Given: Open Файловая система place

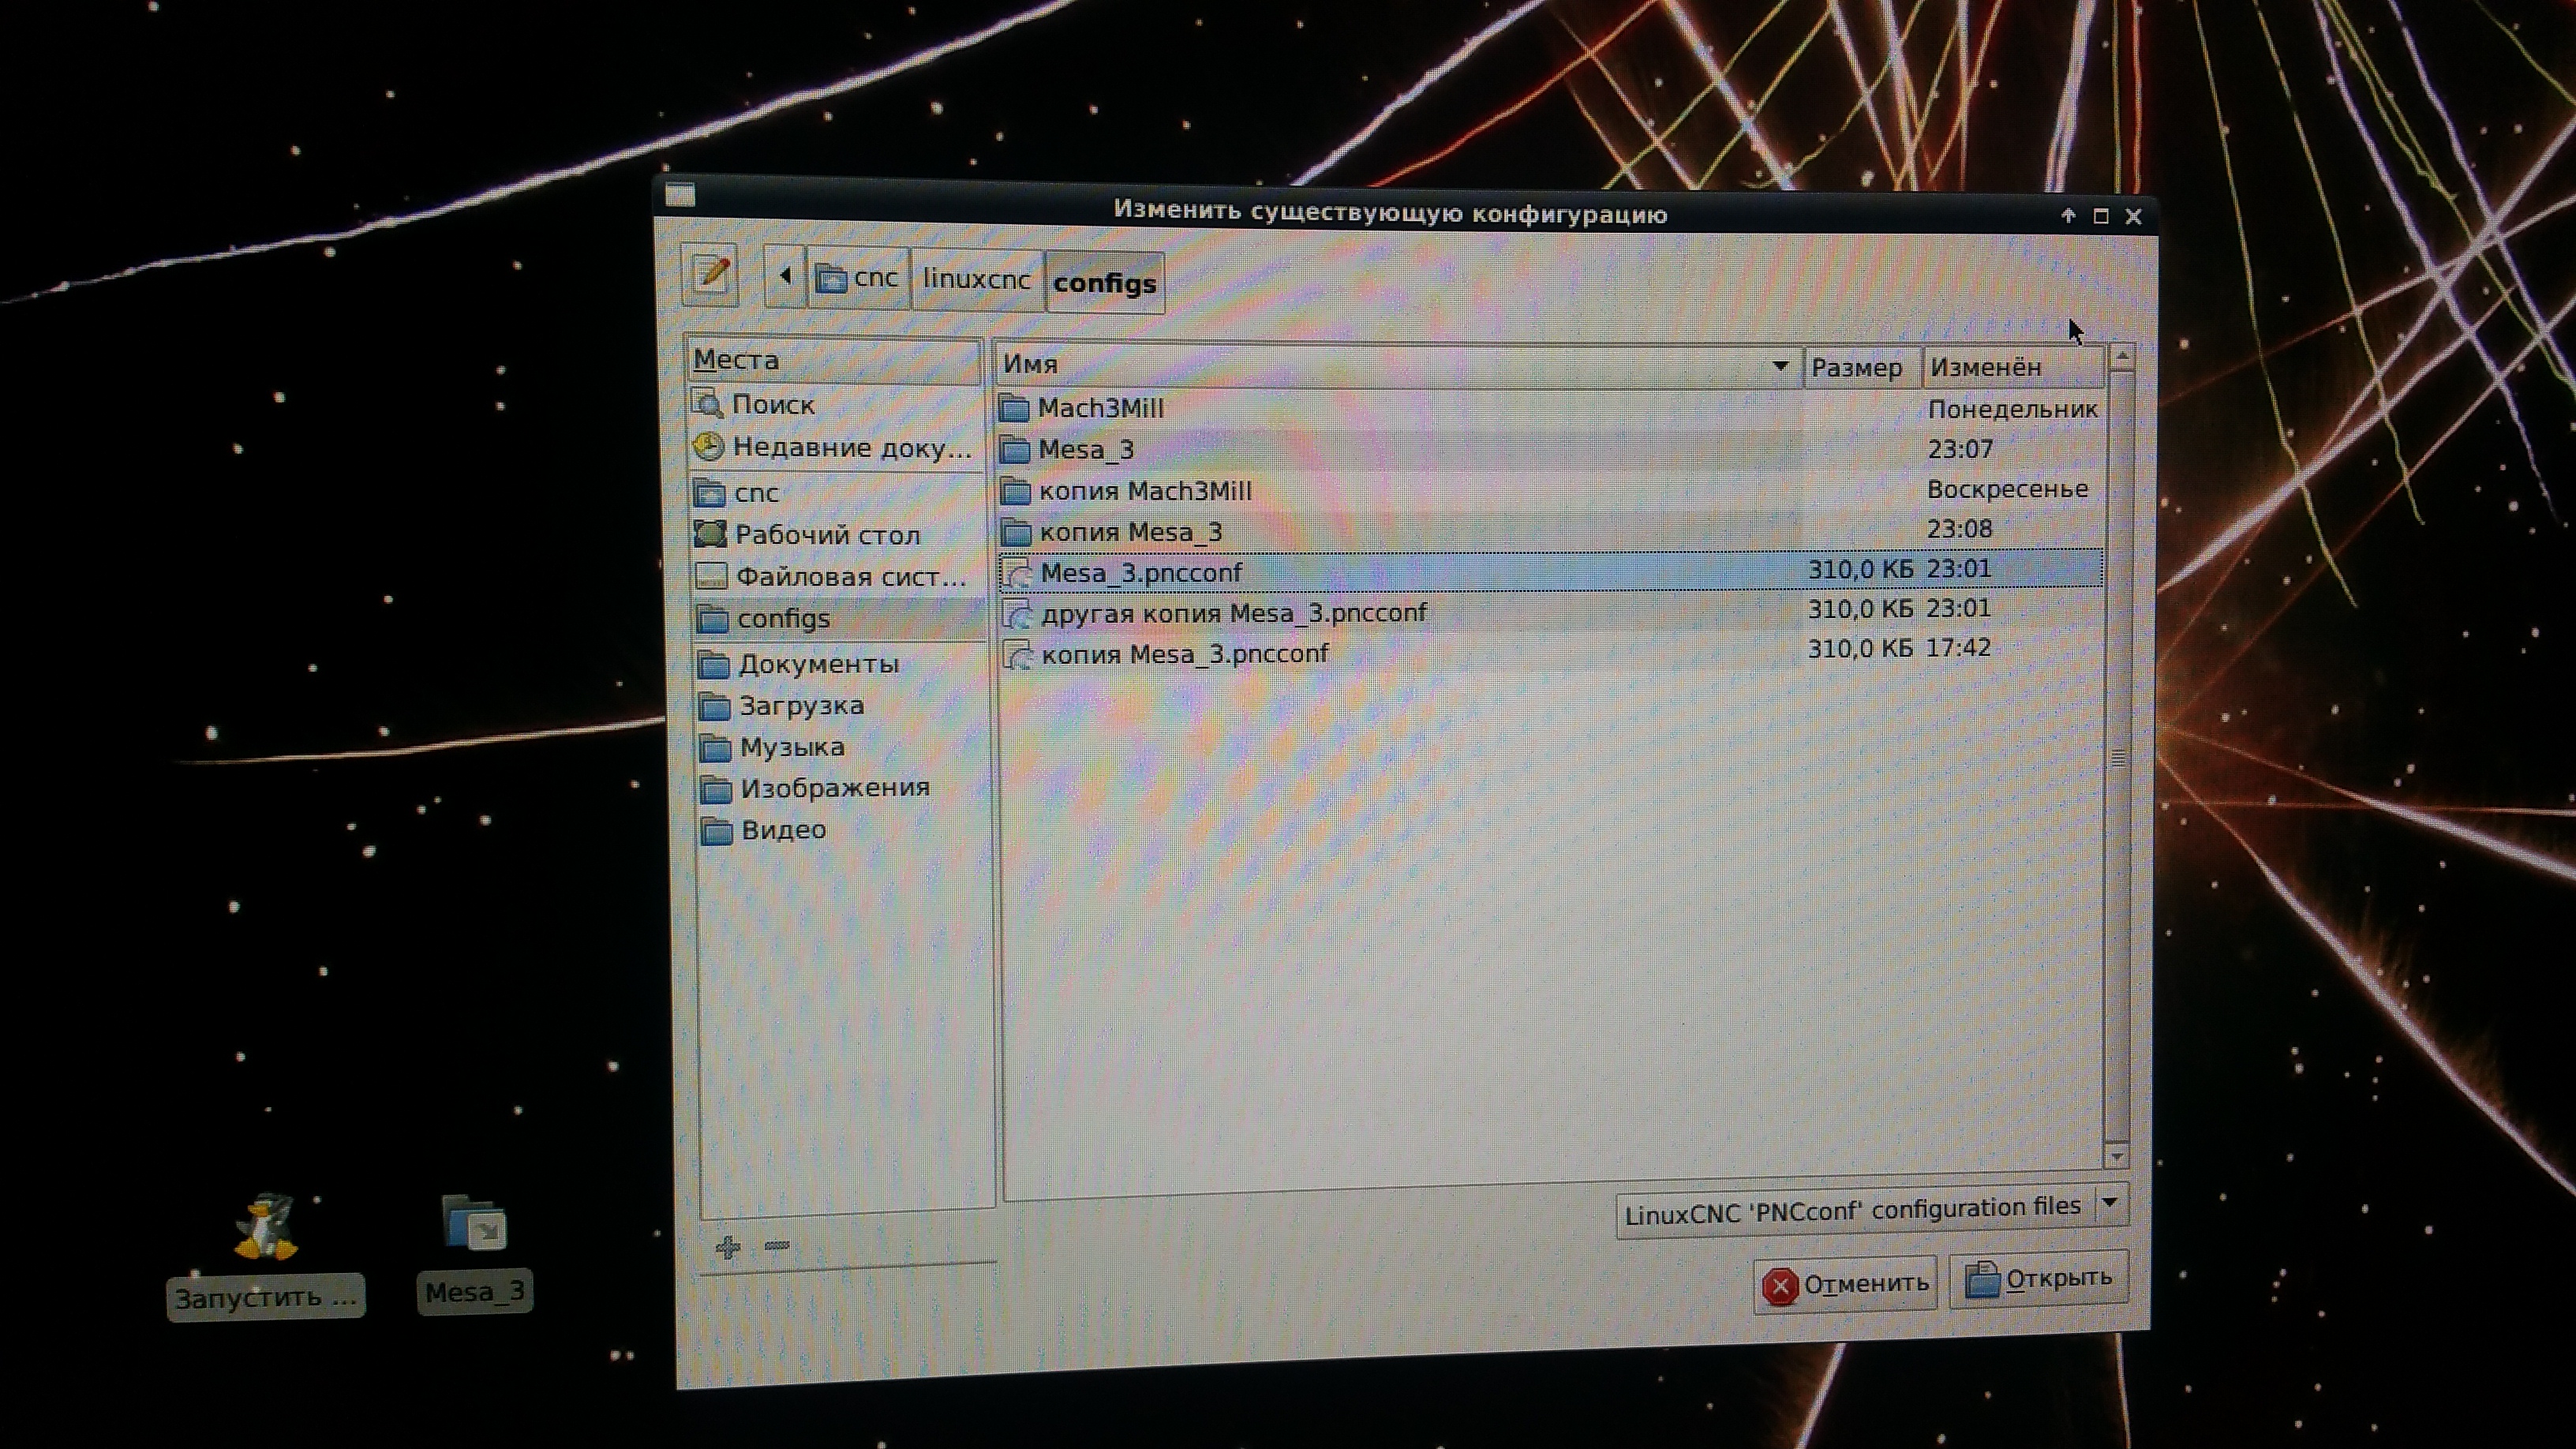Looking at the screenshot, I should (x=850, y=577).
